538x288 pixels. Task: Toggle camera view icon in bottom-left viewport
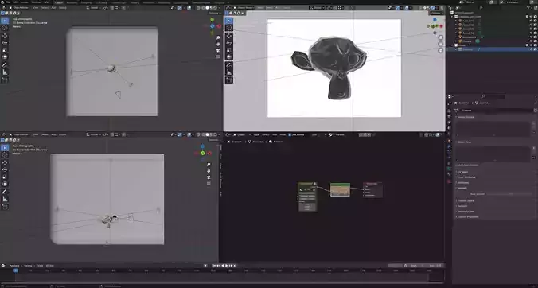(209, 177)
